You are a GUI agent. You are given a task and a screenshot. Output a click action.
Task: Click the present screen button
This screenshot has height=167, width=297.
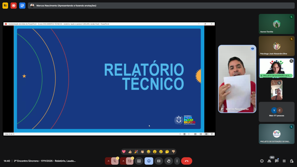[139, 161]
